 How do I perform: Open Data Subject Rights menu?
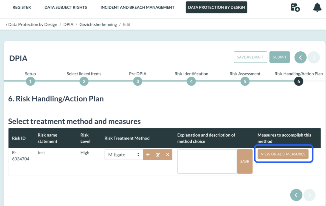coord(66,7)
